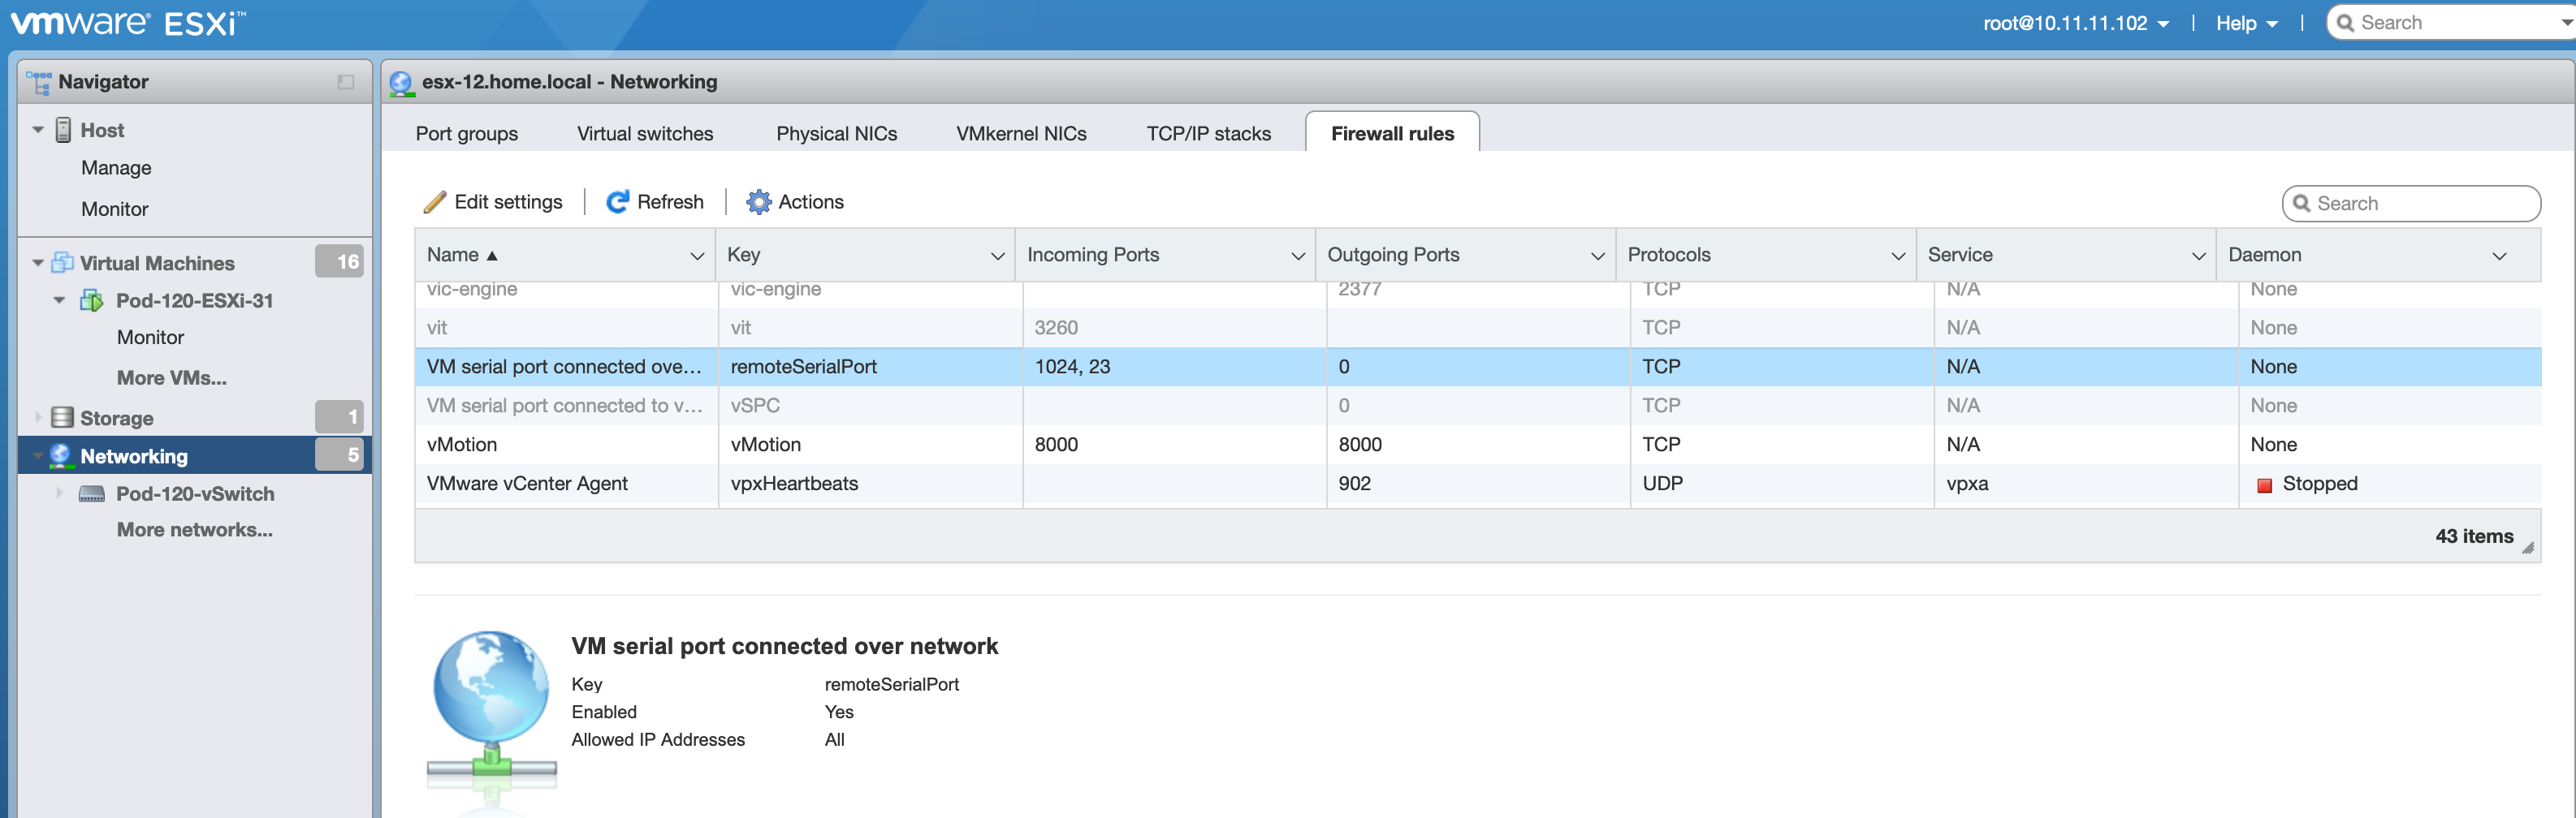Open the root@10.11.11.102 user menu

coord(2075,23)
